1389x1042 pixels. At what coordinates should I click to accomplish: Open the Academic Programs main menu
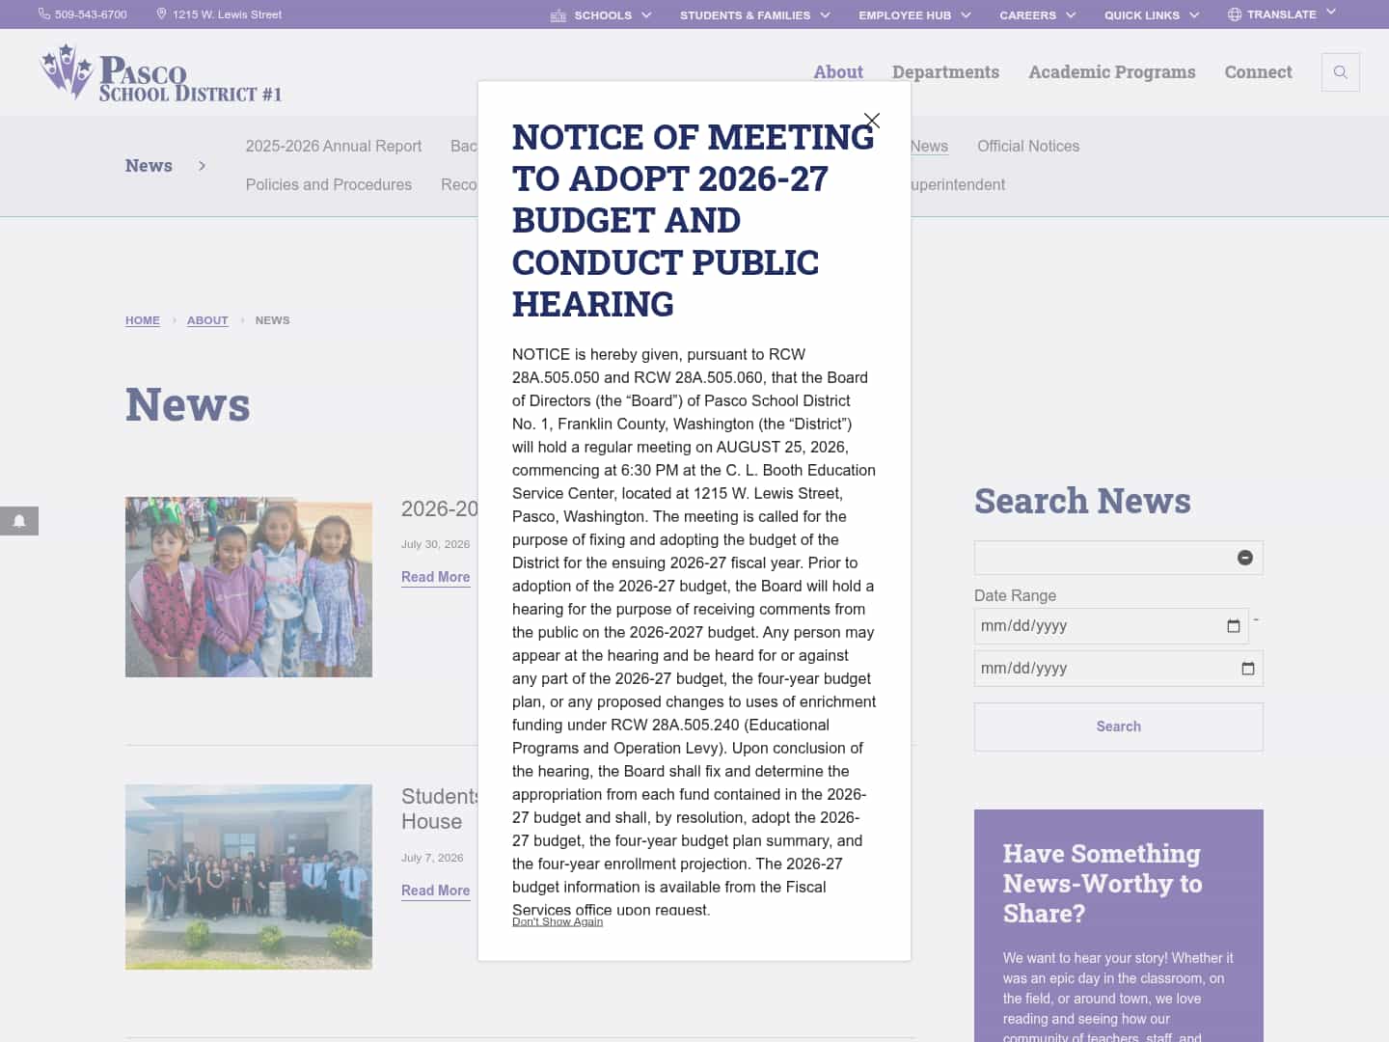coord(1111,72)
